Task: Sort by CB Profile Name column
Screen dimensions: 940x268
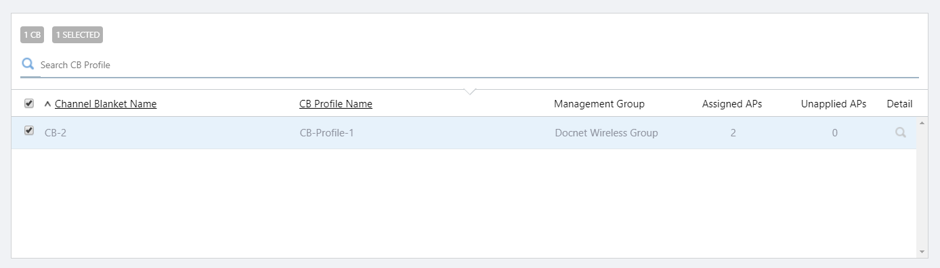Action: pyautogui.click(x=336, y=104)
